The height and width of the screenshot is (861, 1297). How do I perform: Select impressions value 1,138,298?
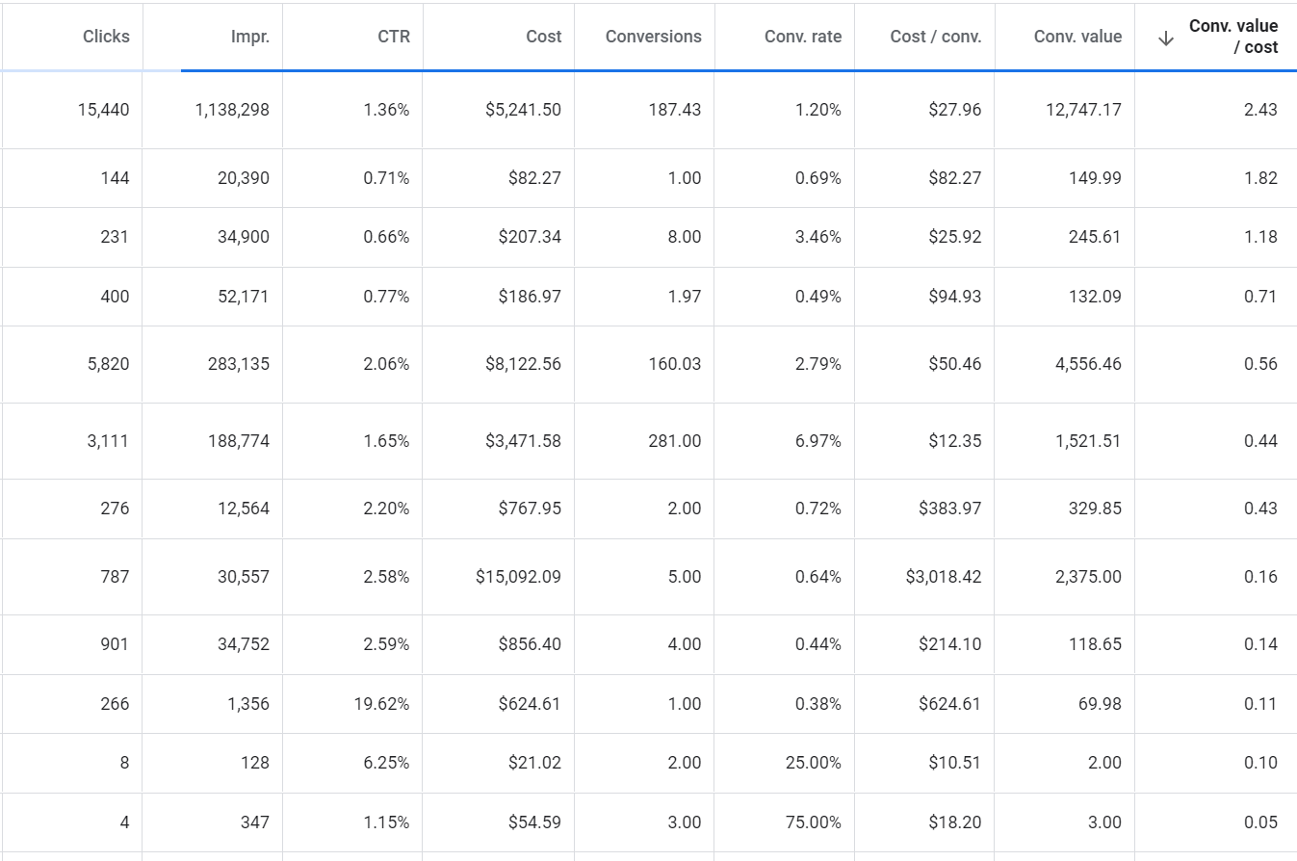coord(232,110)
